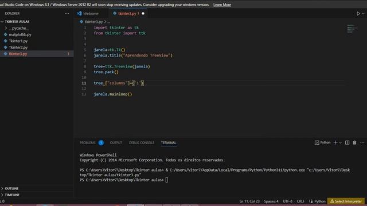Screen dimensions: 367x206
Task: Expand the TIMELINE section
Action: (x=12, y=195)
